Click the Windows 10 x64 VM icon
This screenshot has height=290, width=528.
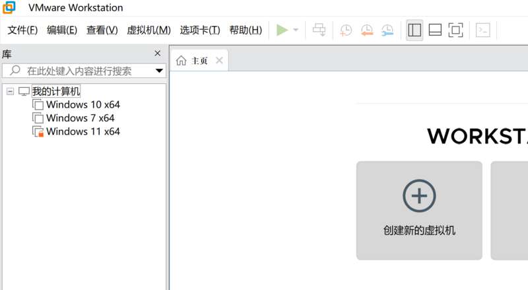click(x=38, y=105)
